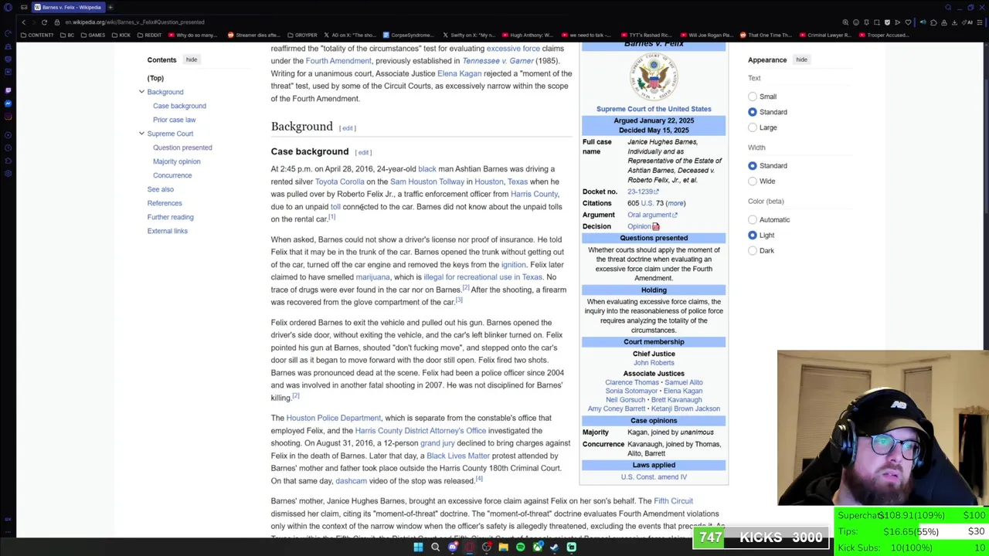Open OBS Studio from the taskbar
The height and width of the screenshot is (556, 989).
[x=486, y=547]
